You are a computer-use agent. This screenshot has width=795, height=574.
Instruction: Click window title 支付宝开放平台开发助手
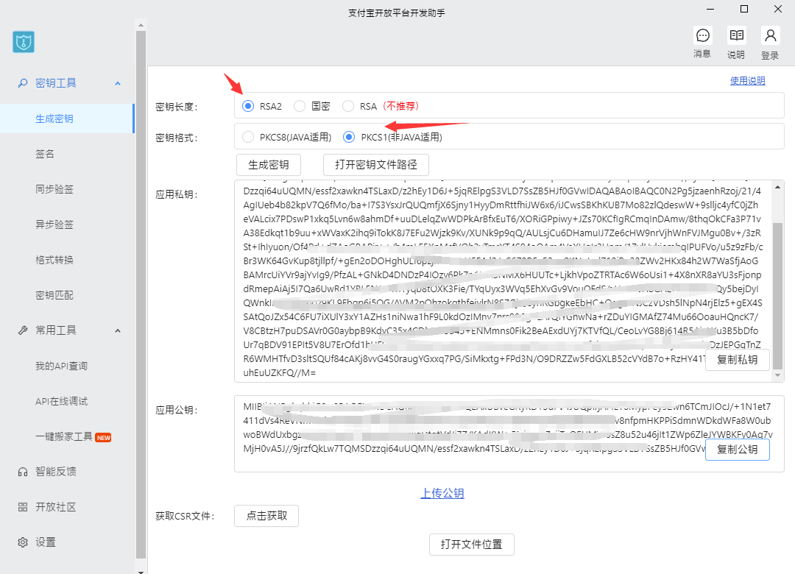pos(397,13)
